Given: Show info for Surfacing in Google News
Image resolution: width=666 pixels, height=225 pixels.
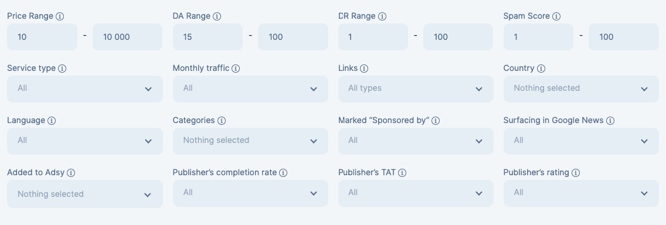Looking at the screenshot, I should point(610,121).
